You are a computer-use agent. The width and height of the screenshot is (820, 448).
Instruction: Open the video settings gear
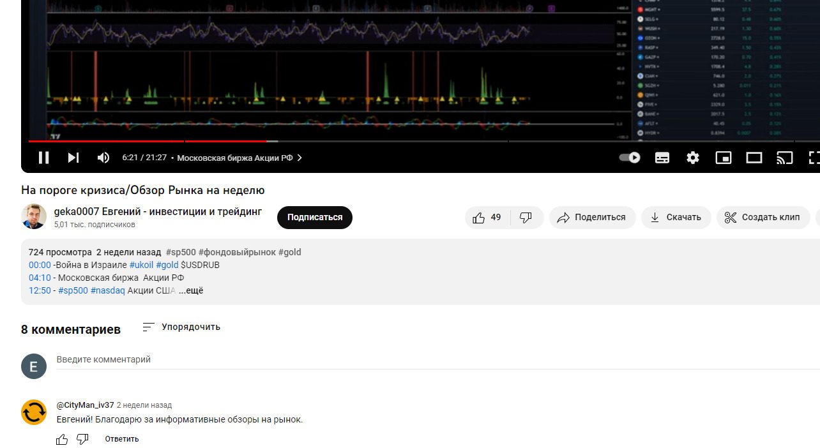(x=692, y=158)
